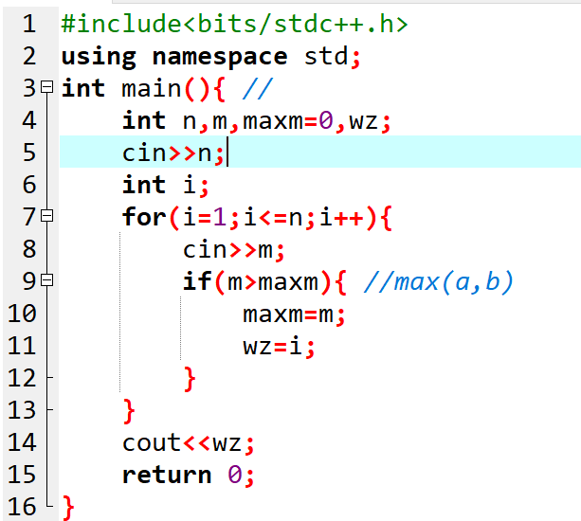The height and width of the screenshot is (521, 581).
Task: Click the 'wz=i;' assignment
Action: pyautogui.click(x=279, y=346)
